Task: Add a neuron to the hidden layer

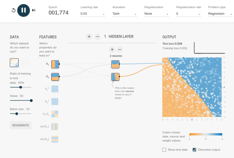Action: tap(112, 50)
